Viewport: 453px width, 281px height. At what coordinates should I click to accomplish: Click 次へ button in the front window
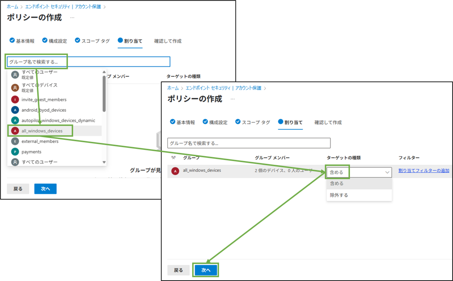(x=206, y=270)
